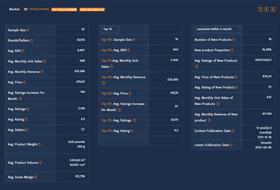Click the Market: label
Viewport: 280px width, 190px height.
click(15, 9)
